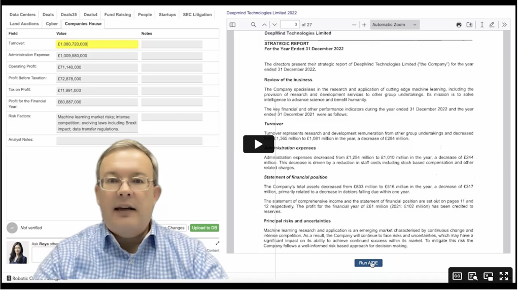Print the PDF using printer icon
519x291 pixels.
tap(460, 25)
